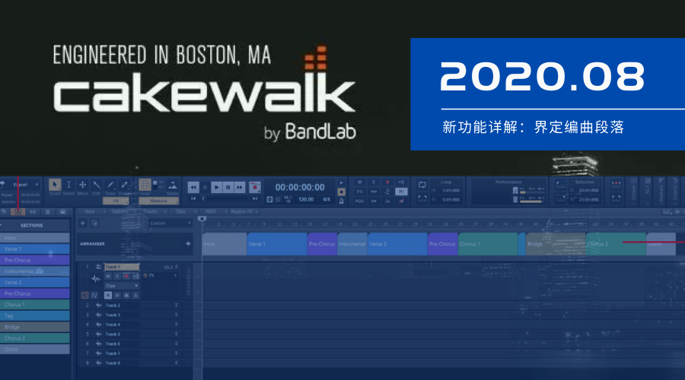Select the Smart tool
Screen dimensions: 685x380
click(x=55, y=185)
